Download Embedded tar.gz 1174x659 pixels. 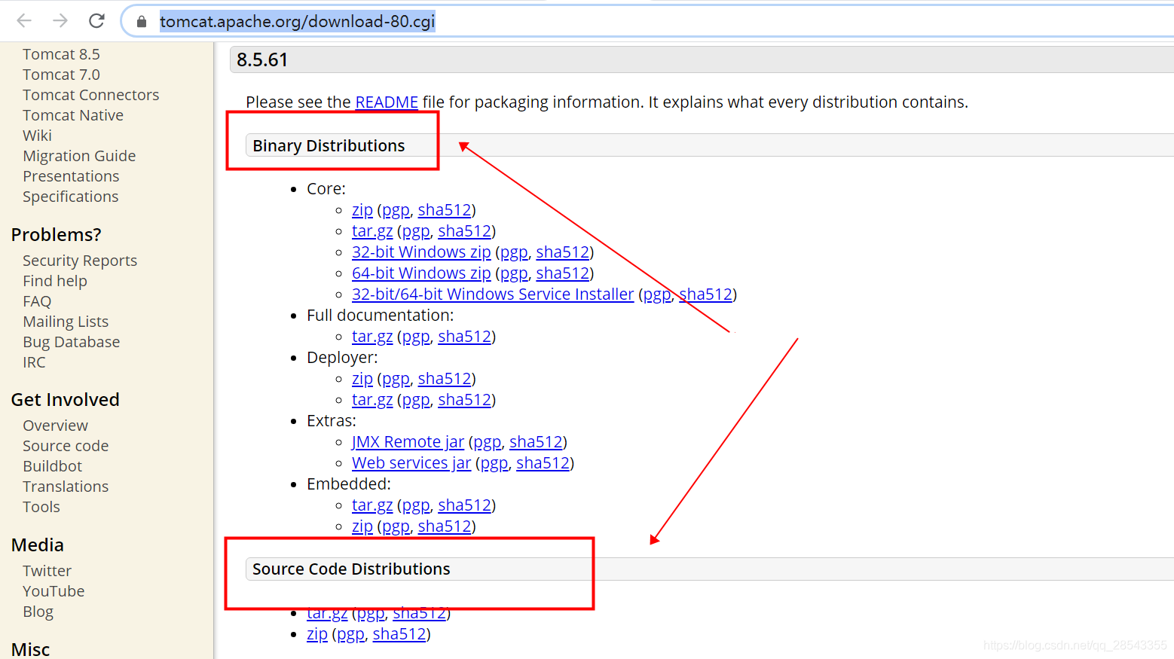point(372,505)
